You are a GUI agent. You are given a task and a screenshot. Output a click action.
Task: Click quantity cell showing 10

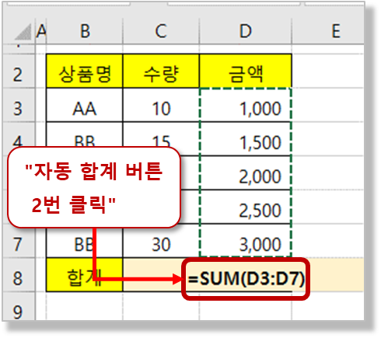[x=161, y=105]
